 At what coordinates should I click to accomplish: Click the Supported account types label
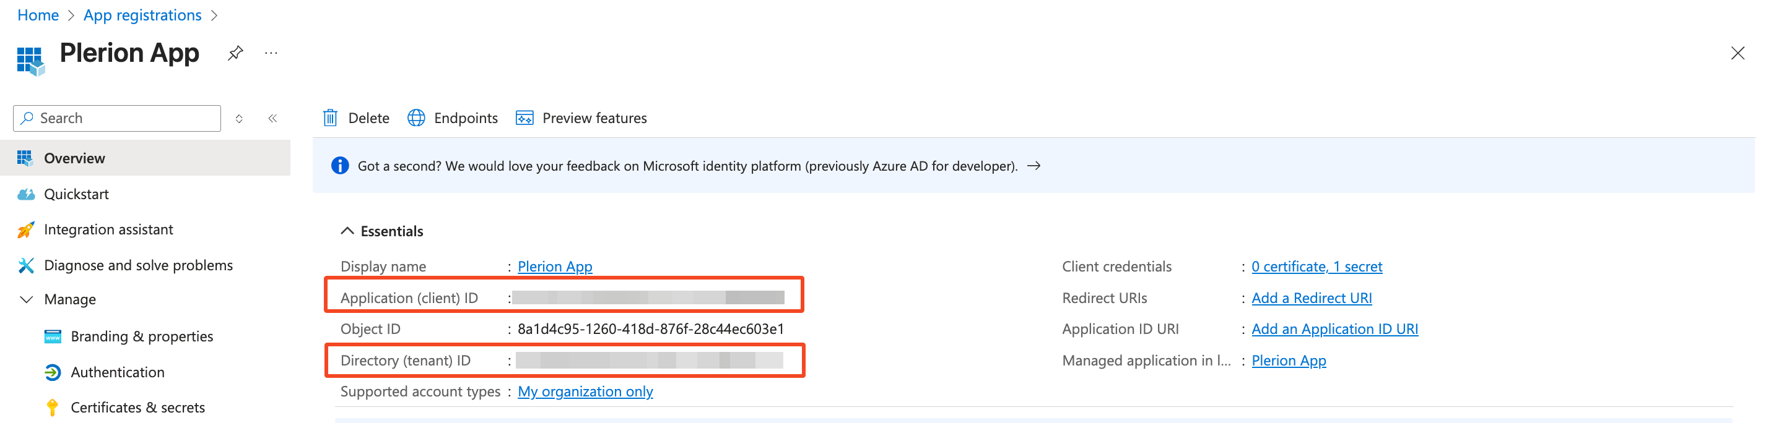[420, 391]
